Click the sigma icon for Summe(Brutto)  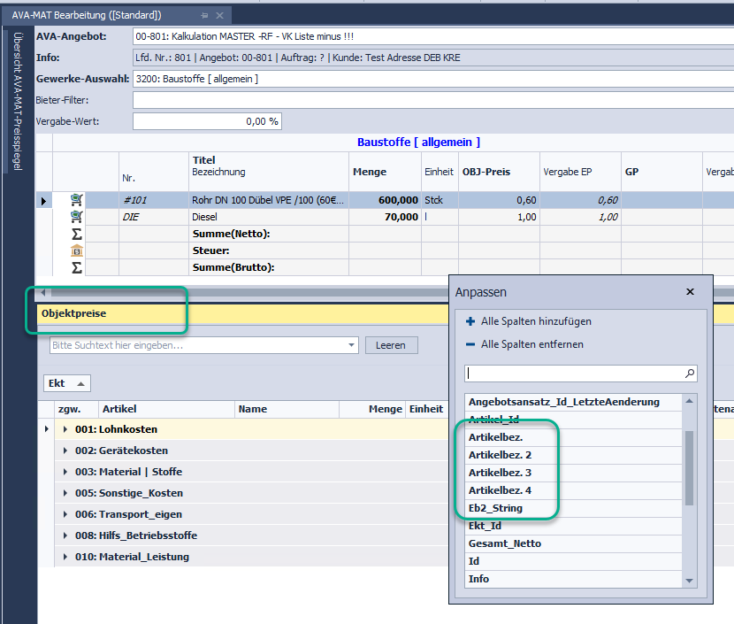76,267
